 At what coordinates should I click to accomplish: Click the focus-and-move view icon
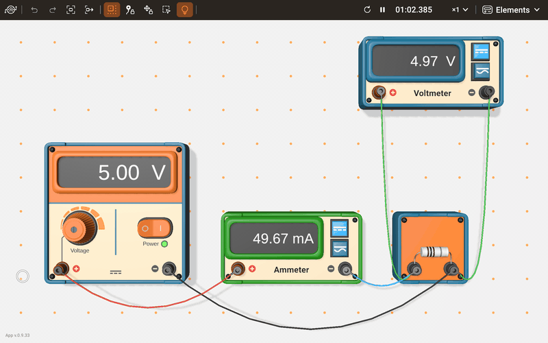pos(89,10)
